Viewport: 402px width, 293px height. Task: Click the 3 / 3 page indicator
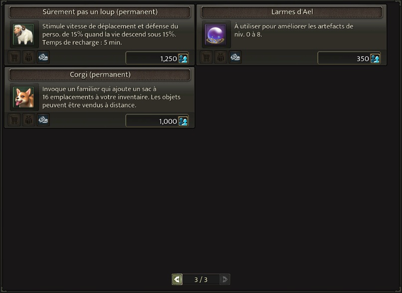(x=201, y=280)
